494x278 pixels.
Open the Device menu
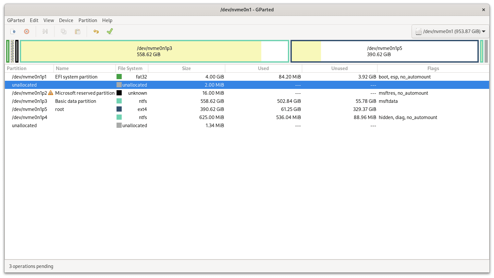[x=66, y=20]
